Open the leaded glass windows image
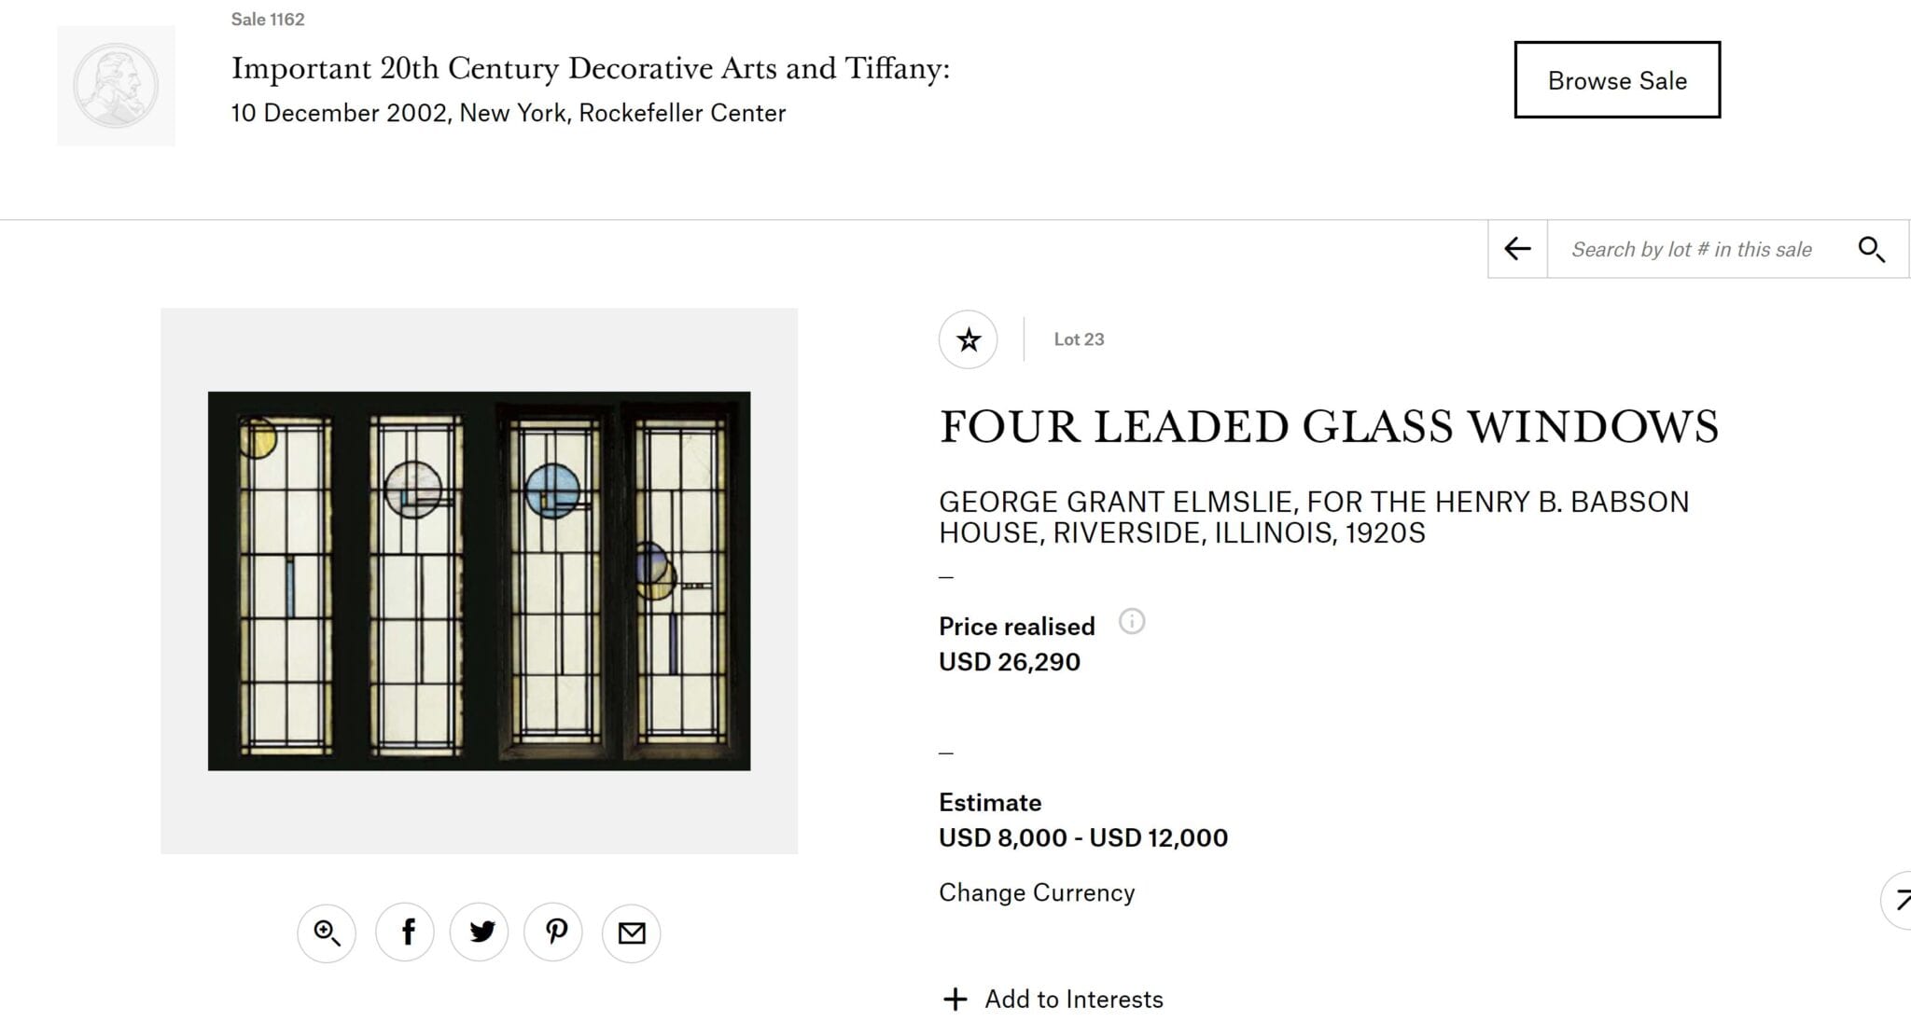 point(479,580)
